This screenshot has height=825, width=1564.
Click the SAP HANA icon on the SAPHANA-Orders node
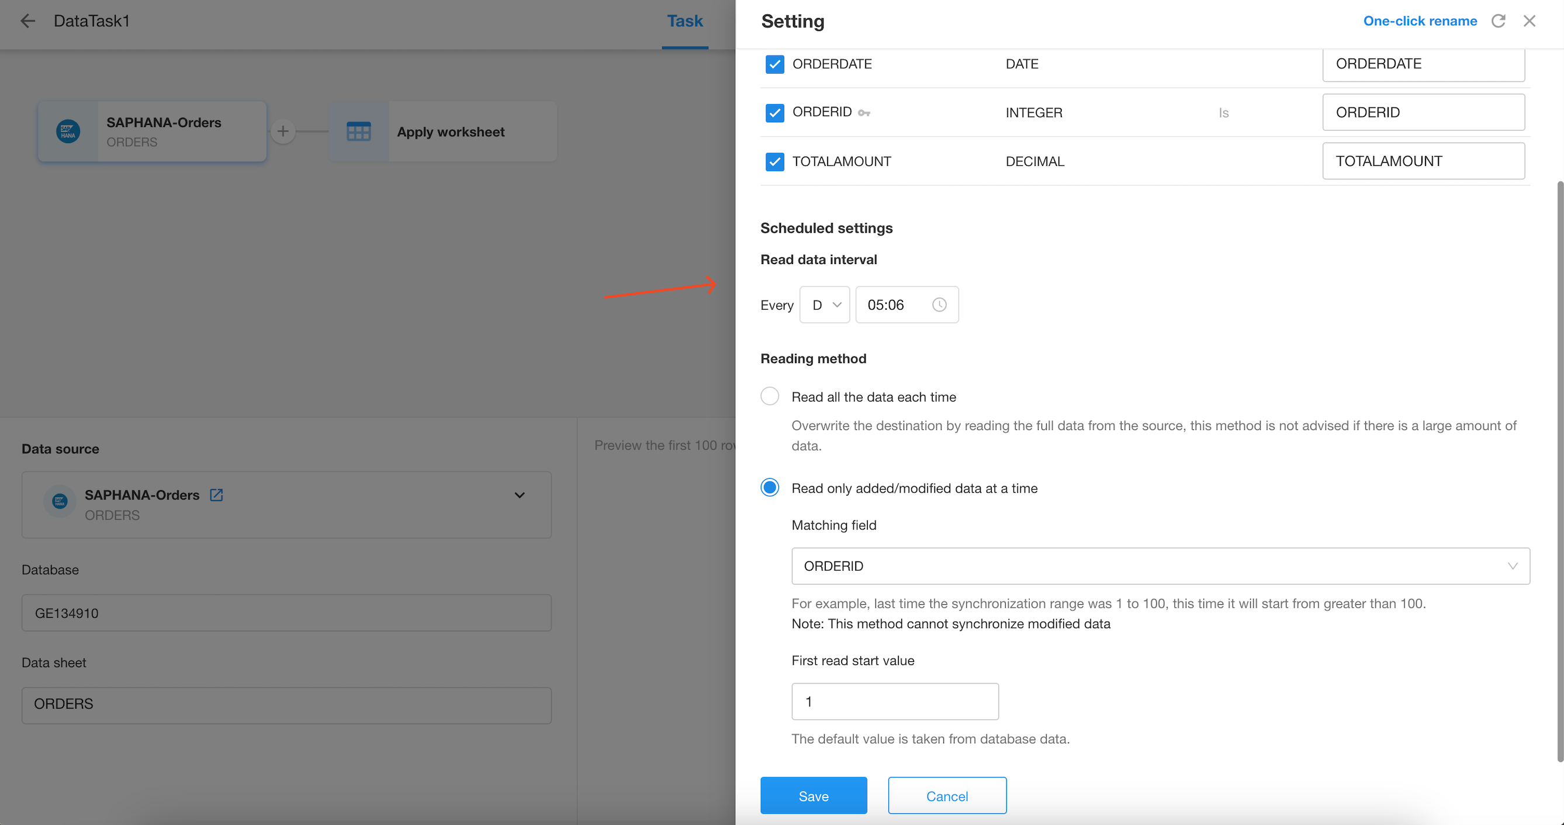(x=68, y=131)
